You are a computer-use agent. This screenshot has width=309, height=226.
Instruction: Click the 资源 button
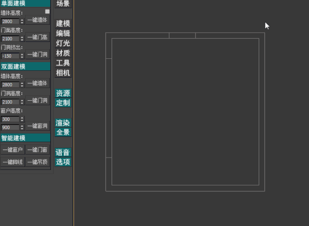63,93
